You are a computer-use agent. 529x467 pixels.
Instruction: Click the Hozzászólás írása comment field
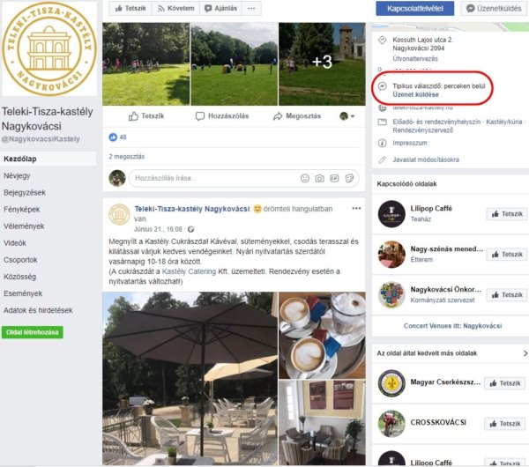212,178
